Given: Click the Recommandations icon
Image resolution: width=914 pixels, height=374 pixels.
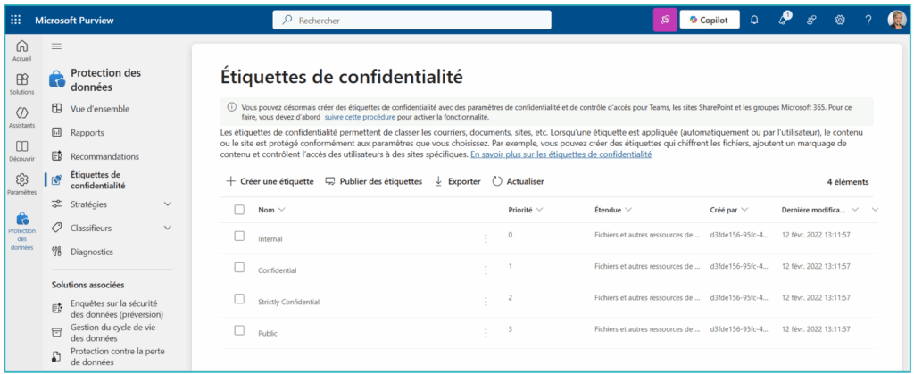Looking at the screenshot, I should point(56,156).
